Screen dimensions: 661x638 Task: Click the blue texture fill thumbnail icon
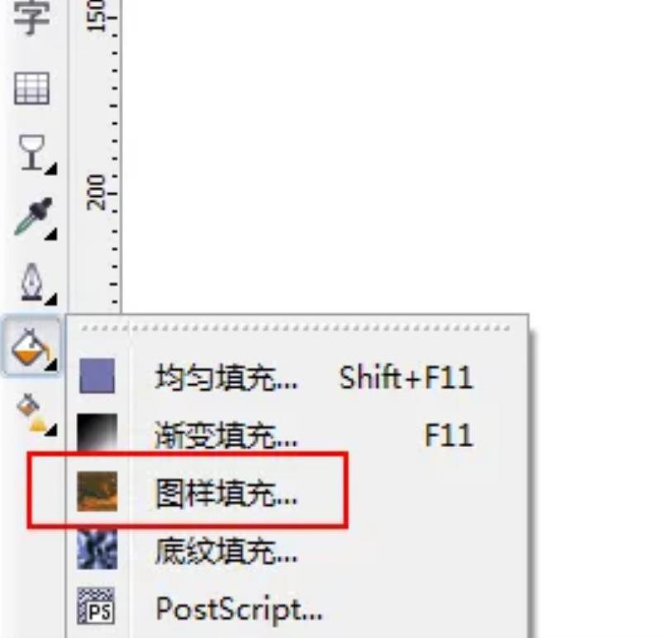point(97,550)
